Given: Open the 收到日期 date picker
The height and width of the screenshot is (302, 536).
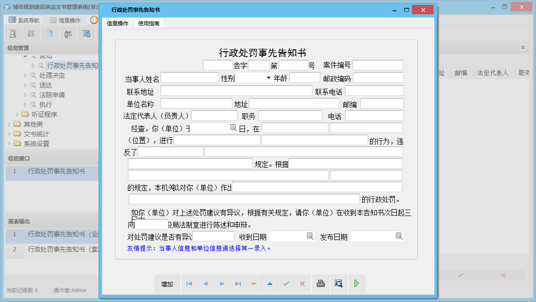Looking at the screenshot, I should (309, 236).
